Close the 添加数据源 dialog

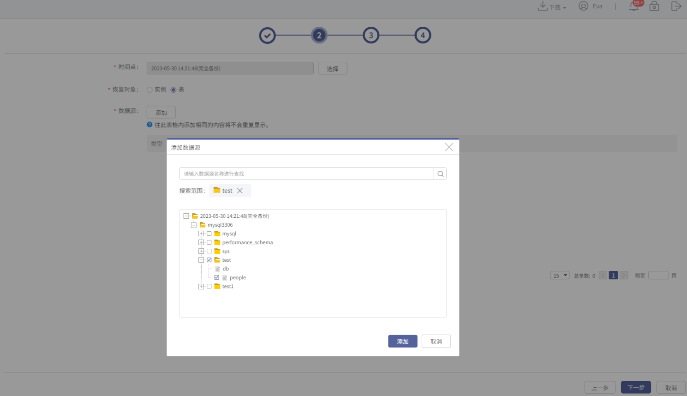pyautogui.click(x=449, y=147)
